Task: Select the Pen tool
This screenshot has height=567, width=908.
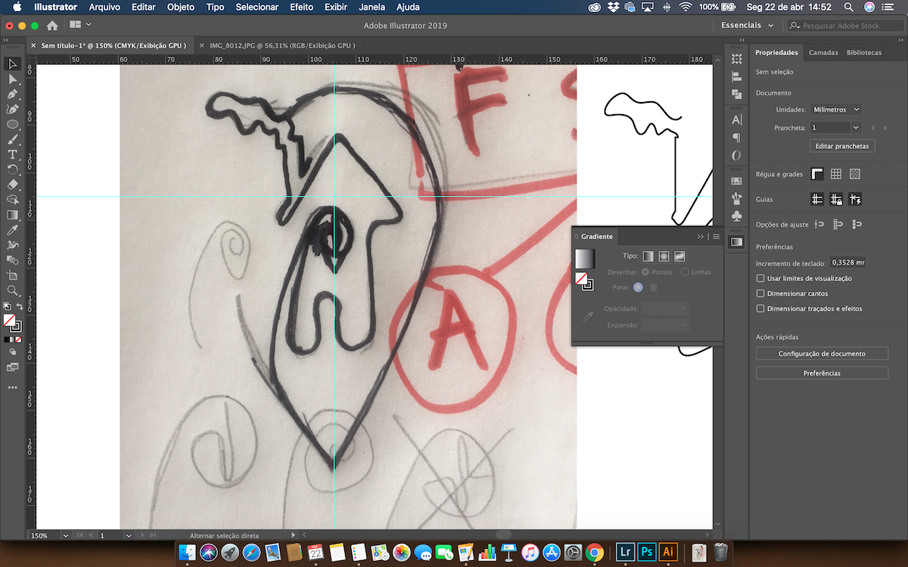Action: [x=12, y=94]
